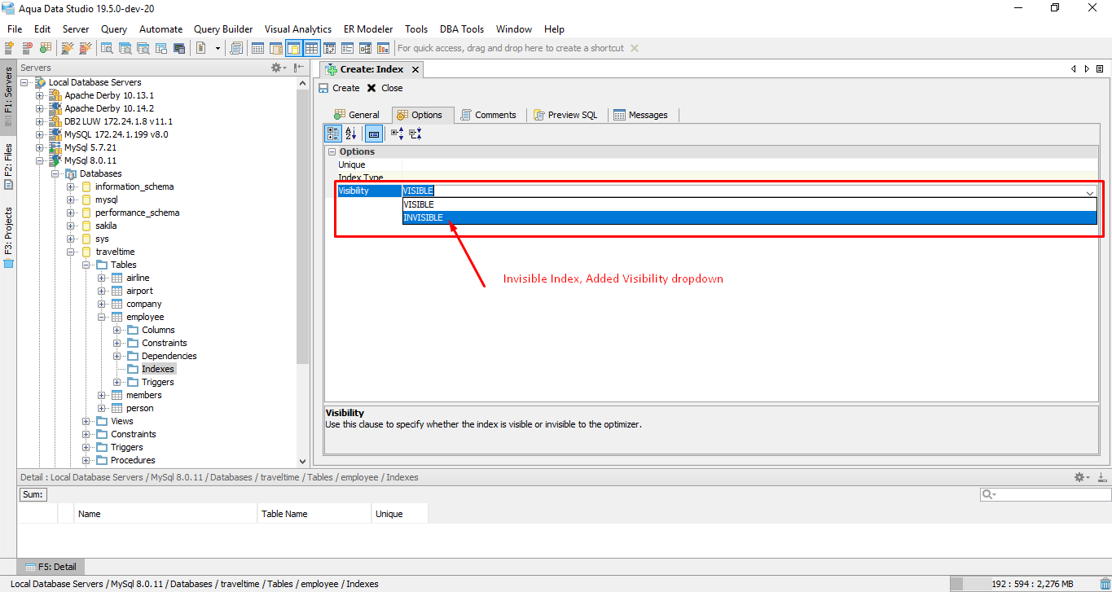Switch to categorized property view
Image resolution: width=1112 pixels, height=592 pixels.
coord(333,134)
